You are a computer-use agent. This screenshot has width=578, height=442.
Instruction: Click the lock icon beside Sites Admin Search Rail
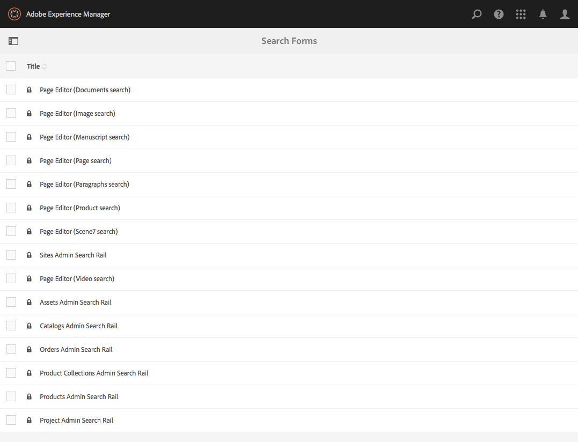[x=29, y=255]
